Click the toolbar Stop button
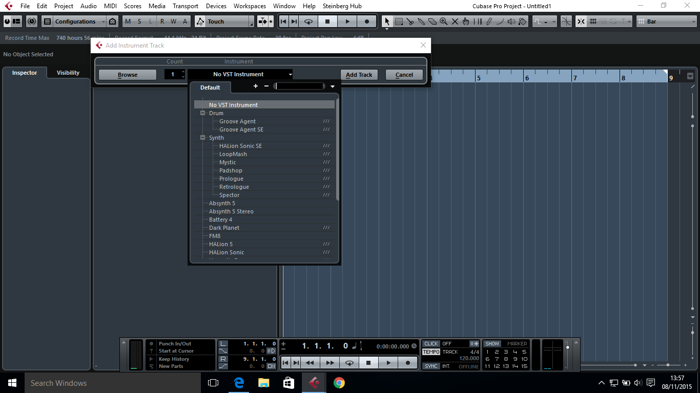700x393 pixels. [327, 21]
